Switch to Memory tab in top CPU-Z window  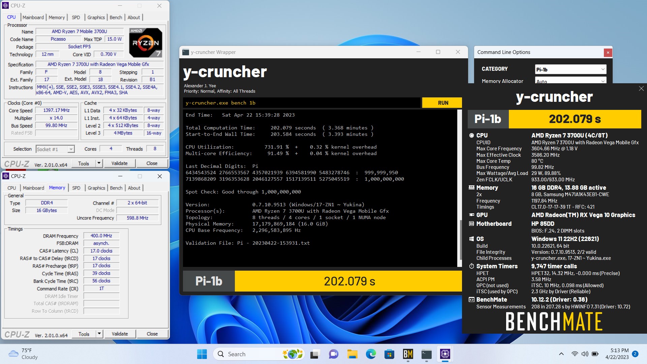tap(56, 17)
